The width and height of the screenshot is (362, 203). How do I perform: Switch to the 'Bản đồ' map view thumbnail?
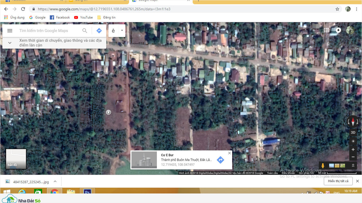16,159
